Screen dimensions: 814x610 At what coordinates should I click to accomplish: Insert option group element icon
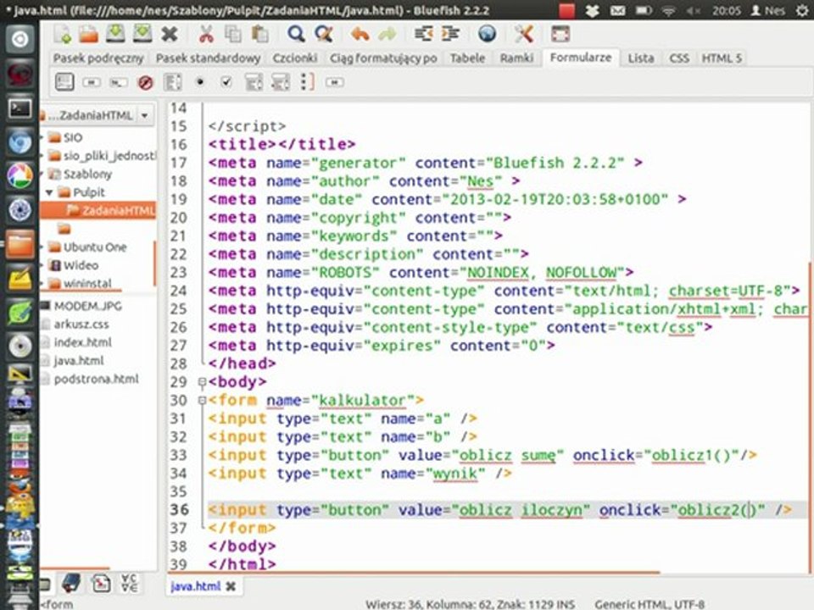307,82
